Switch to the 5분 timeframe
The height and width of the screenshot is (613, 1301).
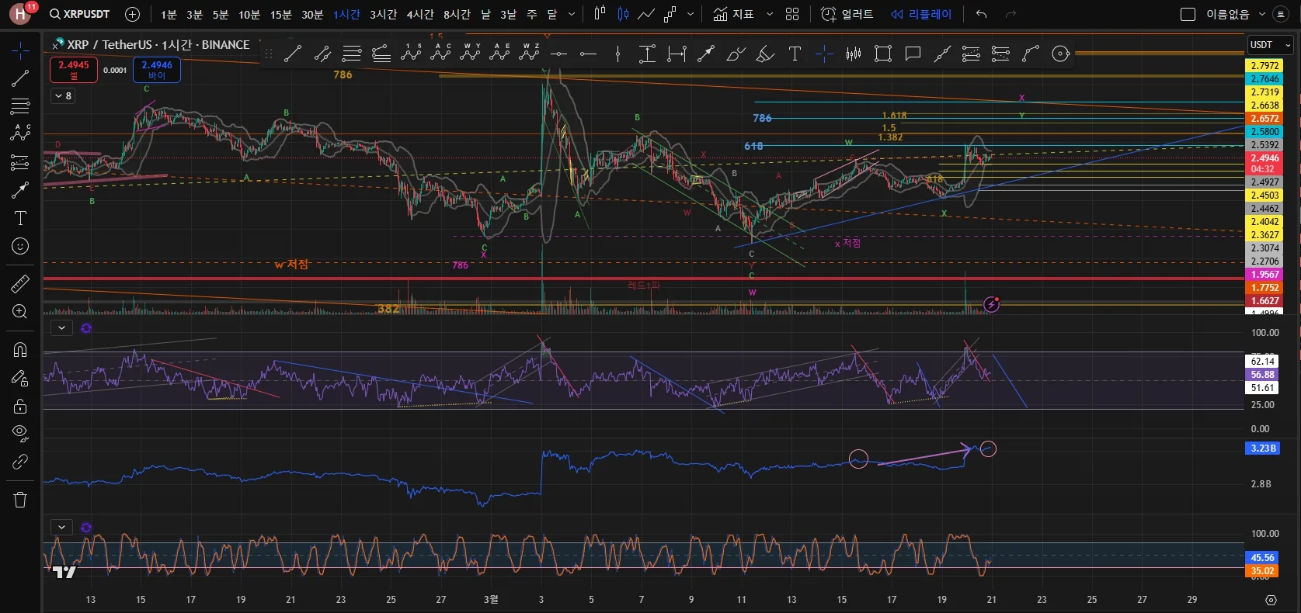221,15
